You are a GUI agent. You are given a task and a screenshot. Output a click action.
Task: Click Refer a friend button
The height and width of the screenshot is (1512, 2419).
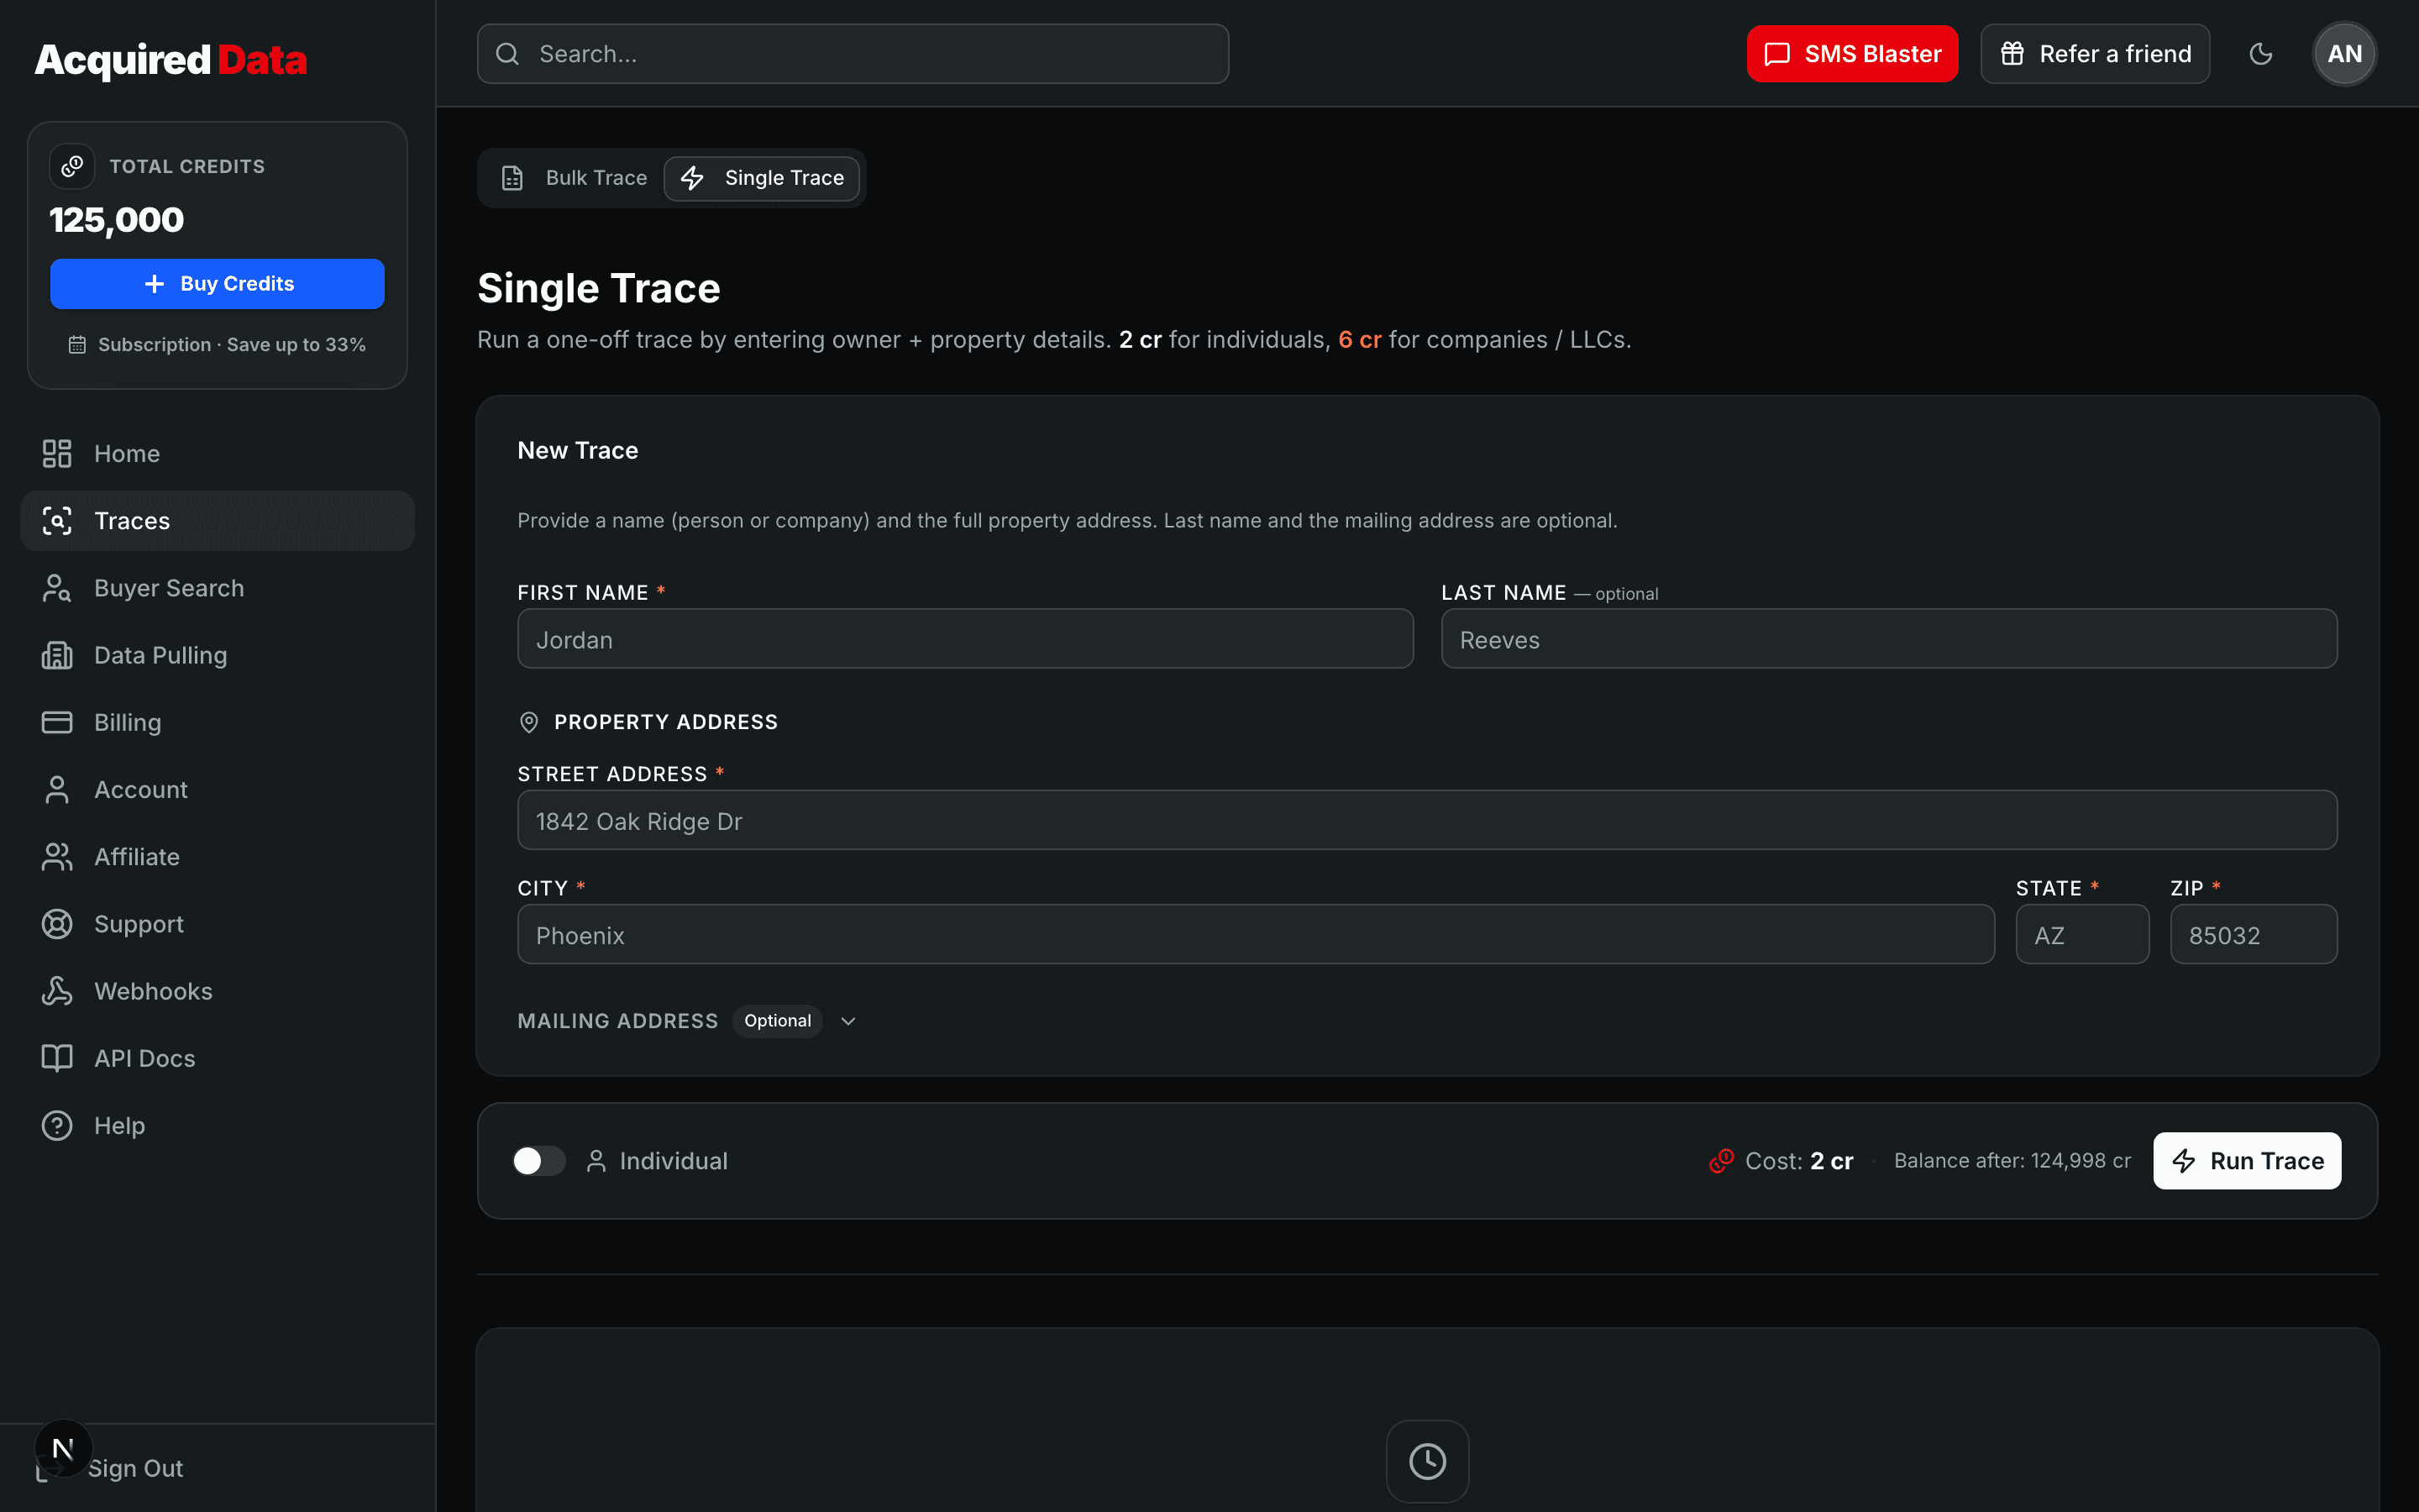click(x=2095, y=54)
